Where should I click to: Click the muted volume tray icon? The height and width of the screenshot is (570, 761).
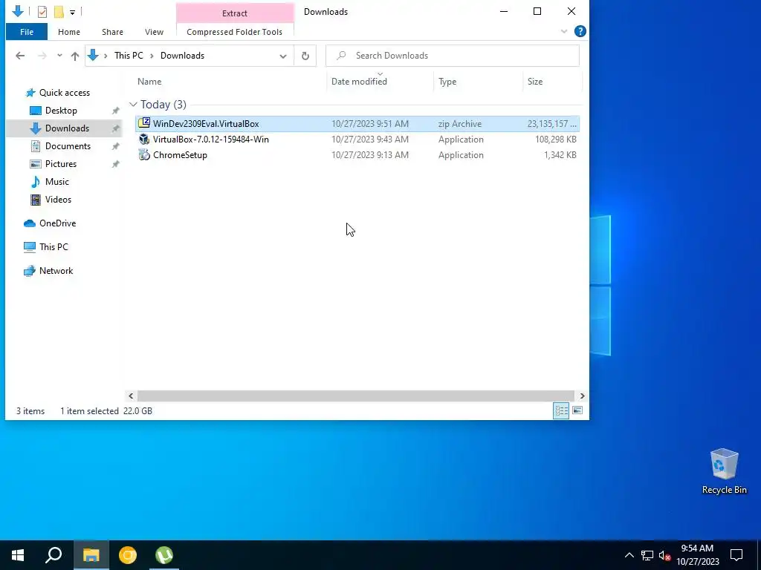coord(664,555)
